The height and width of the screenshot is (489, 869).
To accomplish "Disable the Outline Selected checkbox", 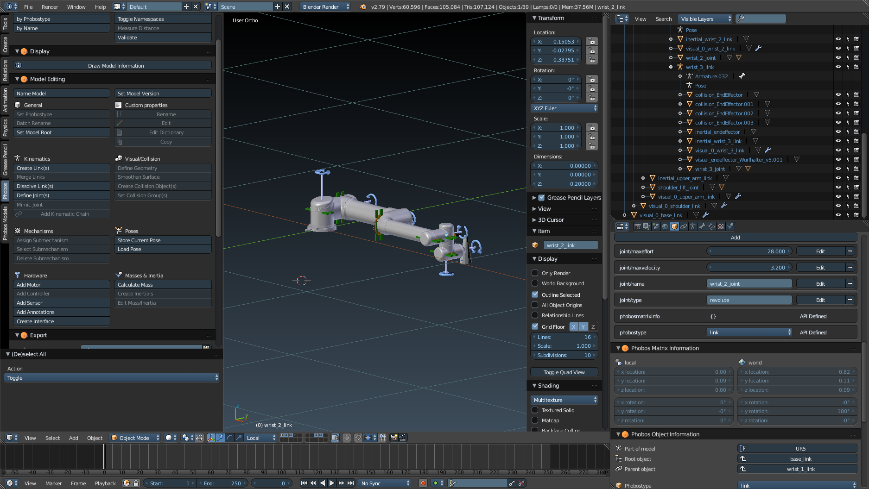I will [x=535, y=295].
